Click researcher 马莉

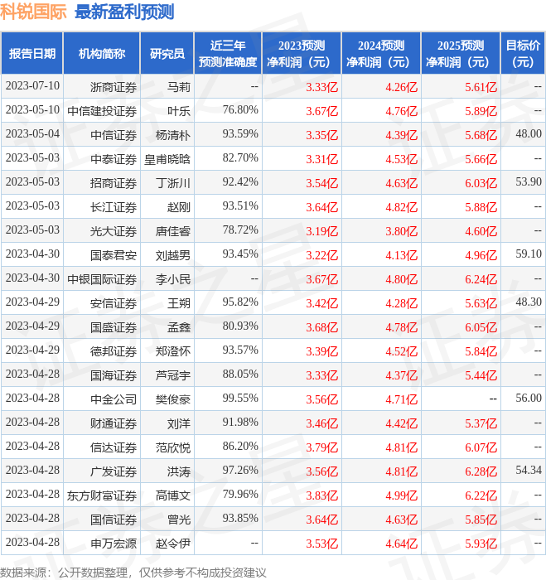pos(179,87)
